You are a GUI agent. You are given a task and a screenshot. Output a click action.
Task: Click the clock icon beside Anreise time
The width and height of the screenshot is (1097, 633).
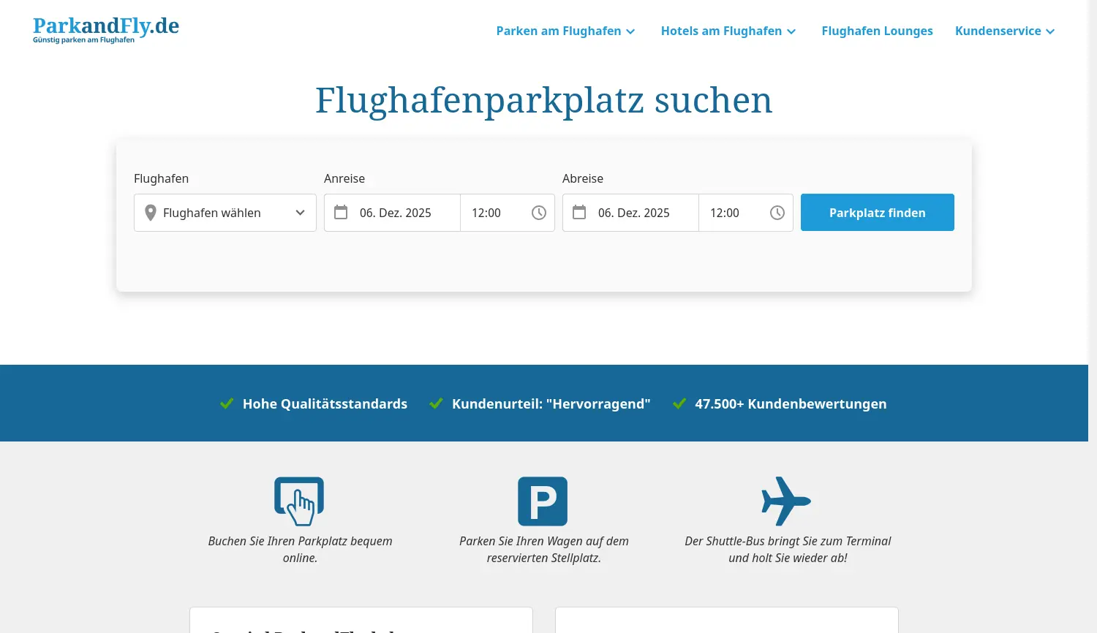(x=539, y=213)
